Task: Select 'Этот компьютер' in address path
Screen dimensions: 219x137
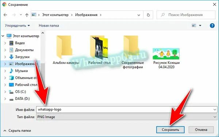Action: tap(55, 15)
